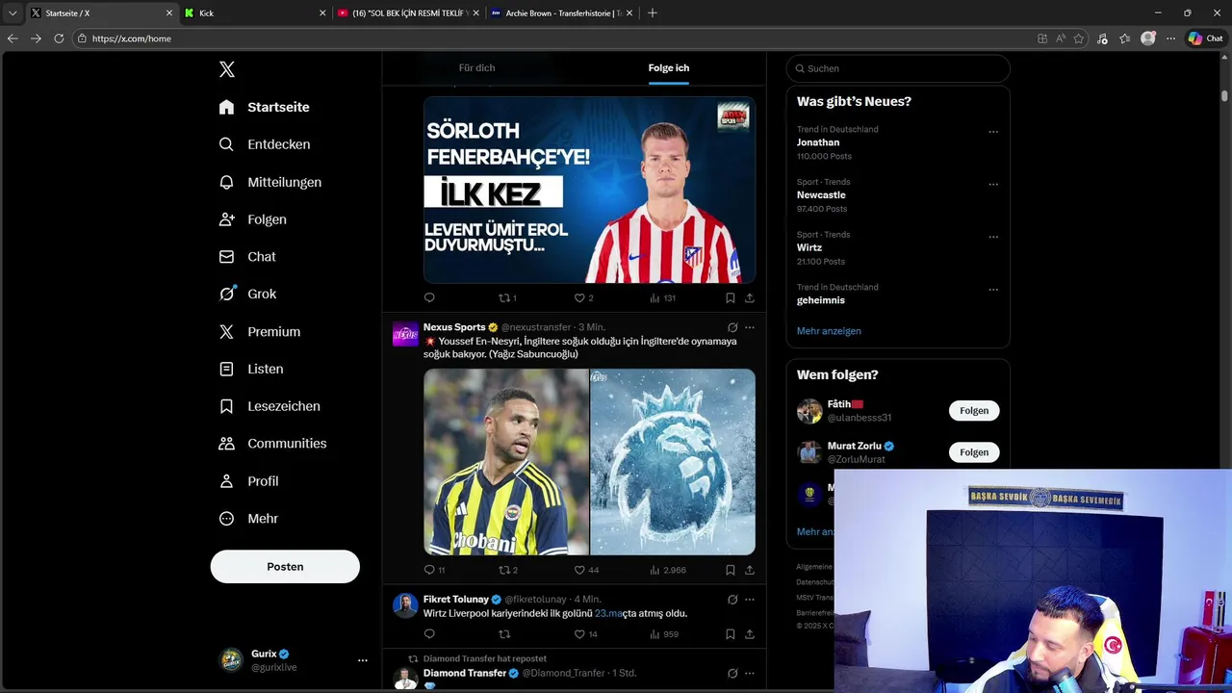Add page to browser favorites star
The width and height of the screenshot is (1232, 693).
[x=1079, y=38]
